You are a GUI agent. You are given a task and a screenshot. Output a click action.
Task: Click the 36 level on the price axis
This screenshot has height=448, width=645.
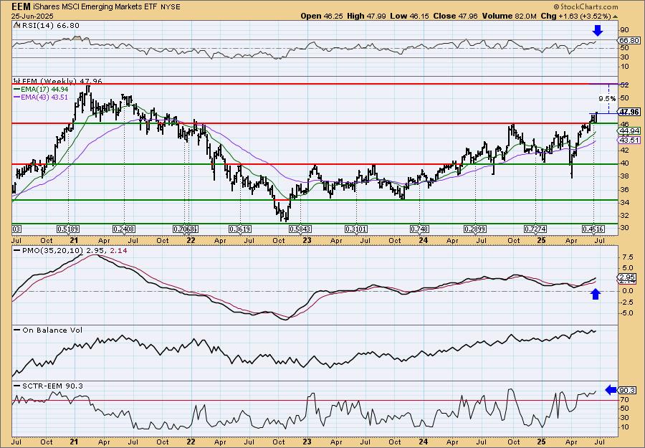(x=624, y=189)
